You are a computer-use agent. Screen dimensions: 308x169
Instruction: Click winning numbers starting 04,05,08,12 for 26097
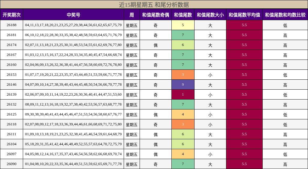74,154
